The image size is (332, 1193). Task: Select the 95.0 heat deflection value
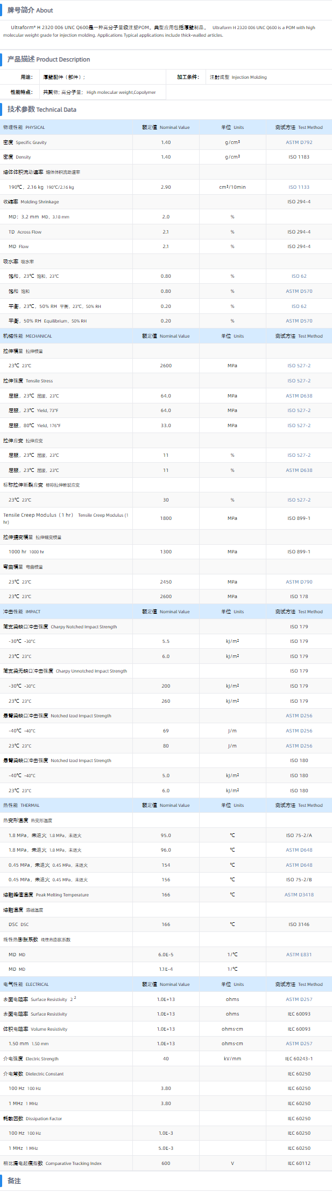point(166,835)
